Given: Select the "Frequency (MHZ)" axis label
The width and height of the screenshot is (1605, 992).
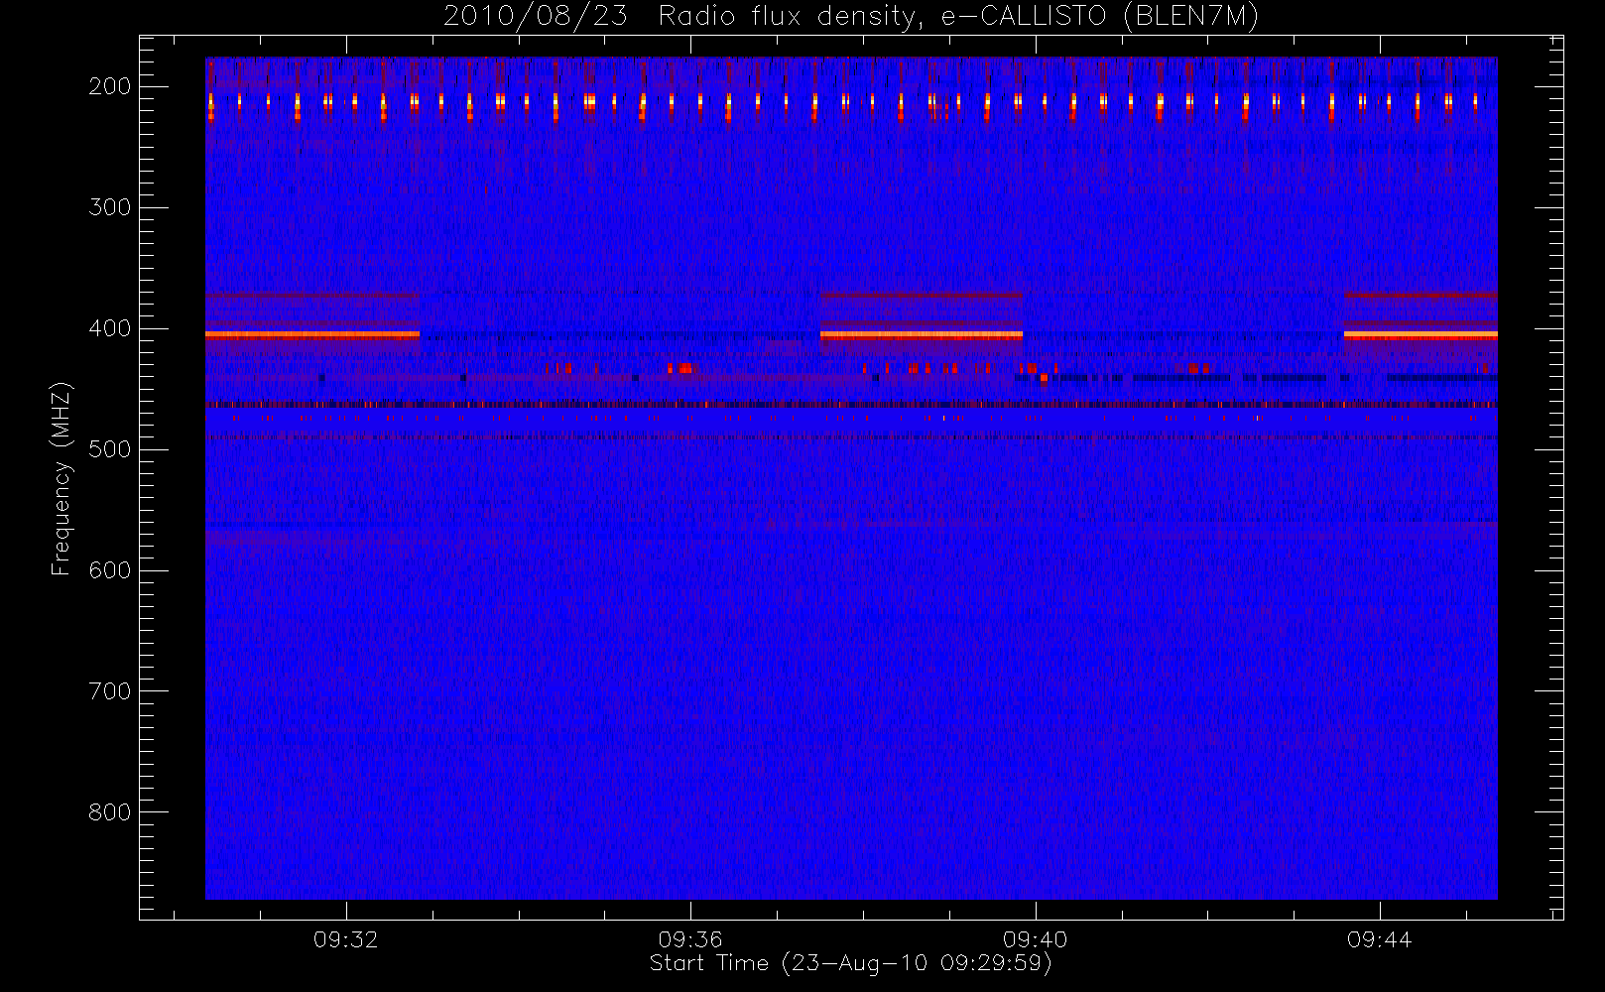Looking at the screenshot, I should [62, 478].
